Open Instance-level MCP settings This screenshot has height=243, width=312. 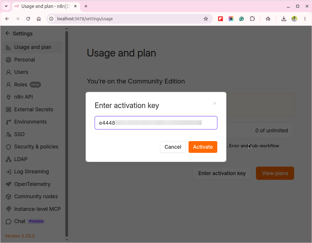coord(33,209)
